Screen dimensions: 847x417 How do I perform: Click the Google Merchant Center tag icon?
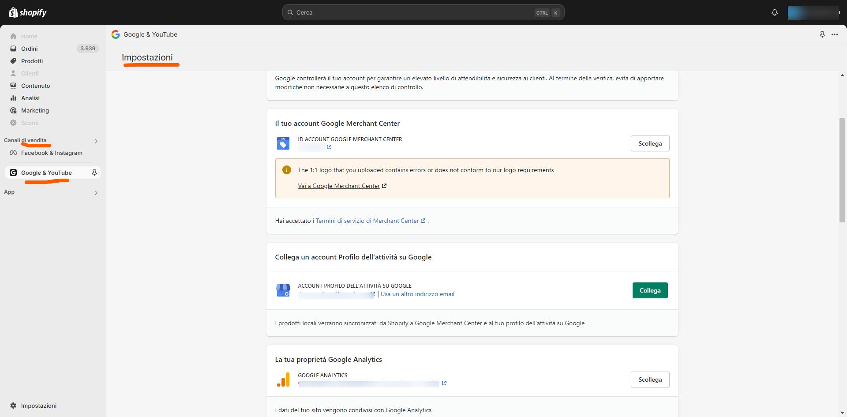coord(283,143)
